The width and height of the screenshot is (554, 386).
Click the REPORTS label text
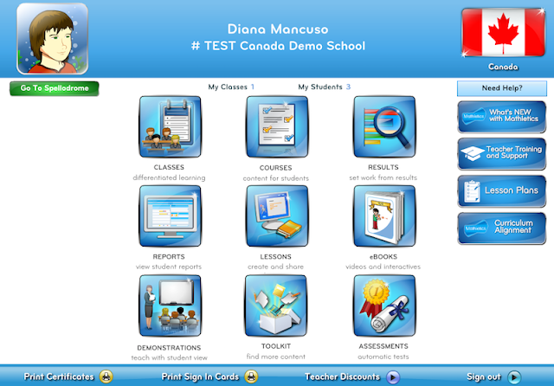169,257
